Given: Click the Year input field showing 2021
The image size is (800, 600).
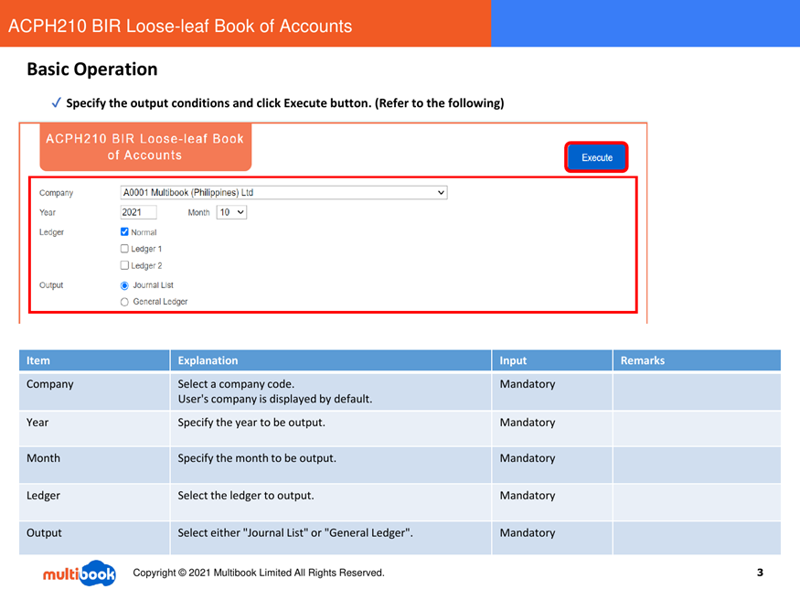Looking at the screenshot, I should [x=138, y=212].
